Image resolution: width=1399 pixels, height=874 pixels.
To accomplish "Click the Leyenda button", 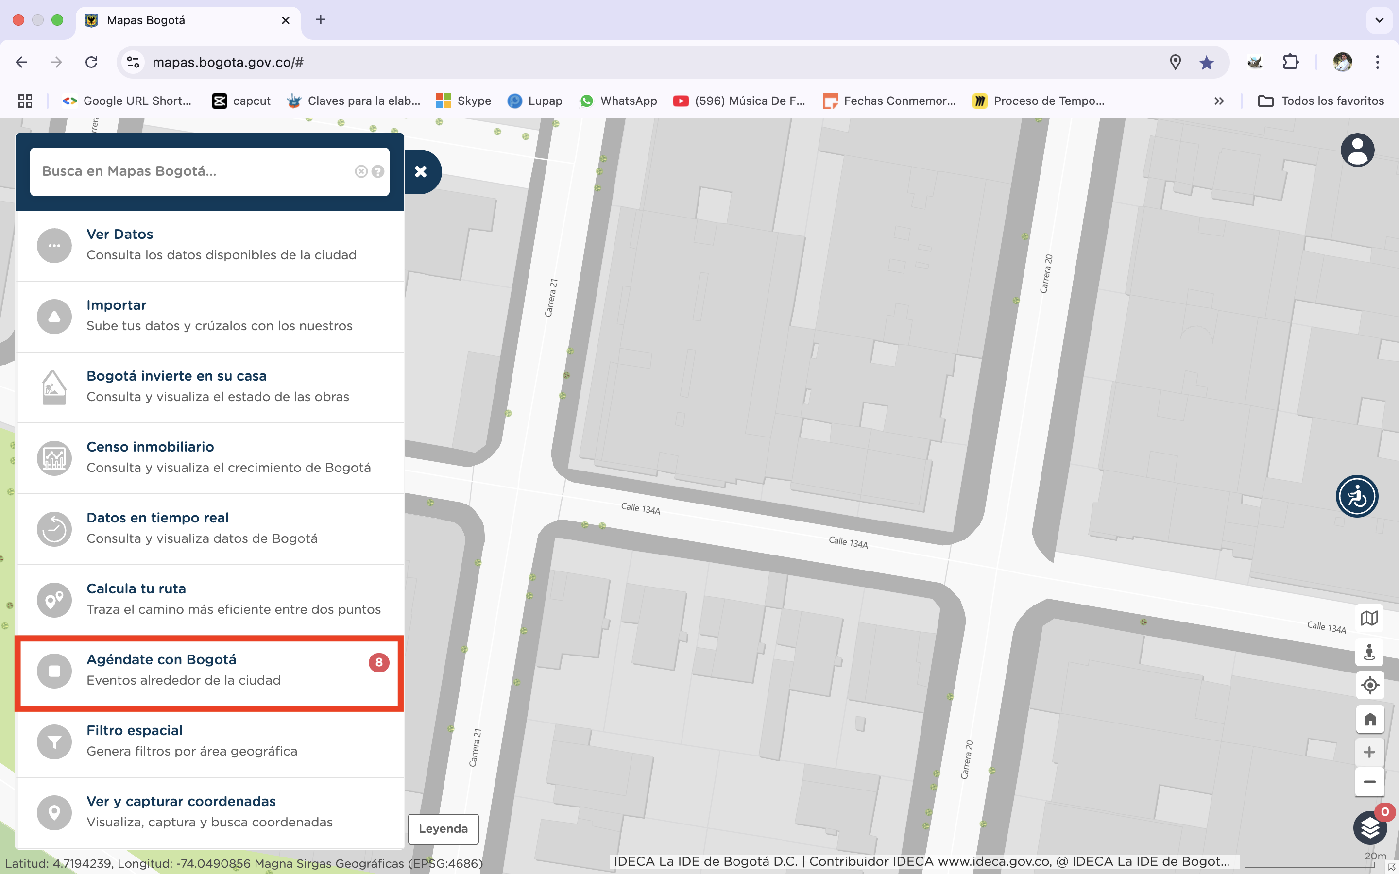I will (x=443, y=828).
